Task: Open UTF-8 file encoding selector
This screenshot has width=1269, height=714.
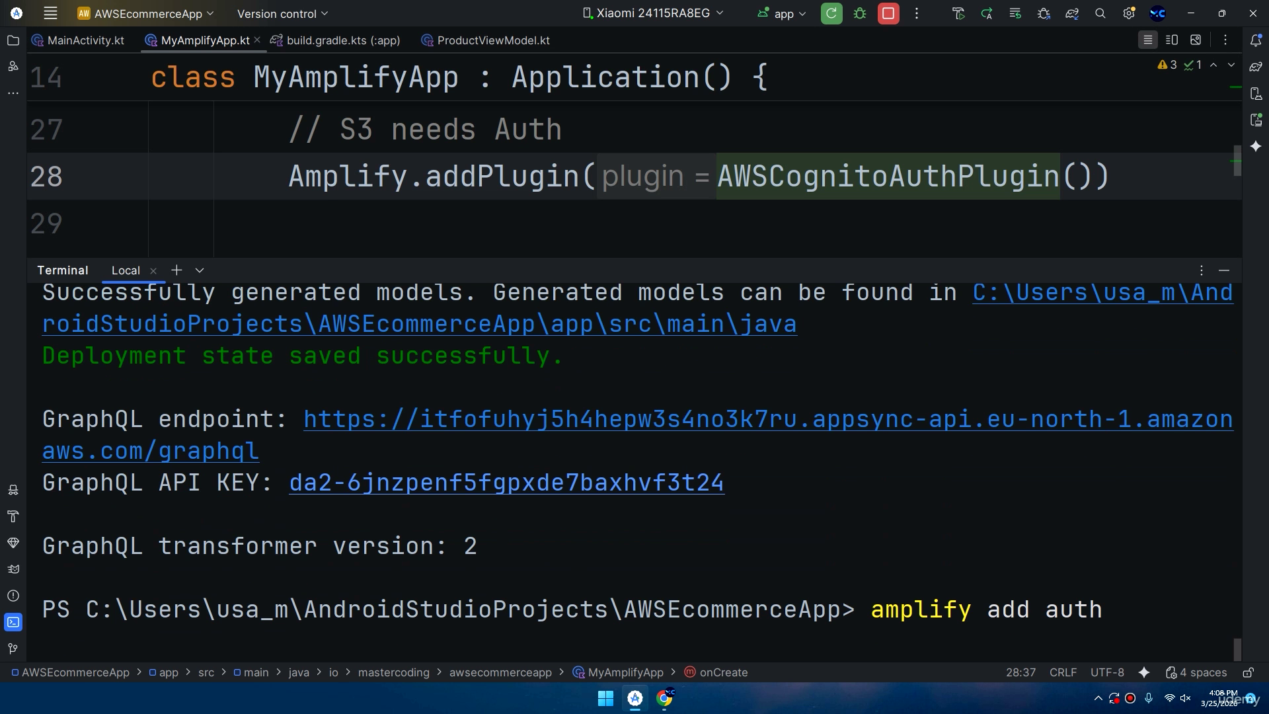Action: click(1107, 672)
